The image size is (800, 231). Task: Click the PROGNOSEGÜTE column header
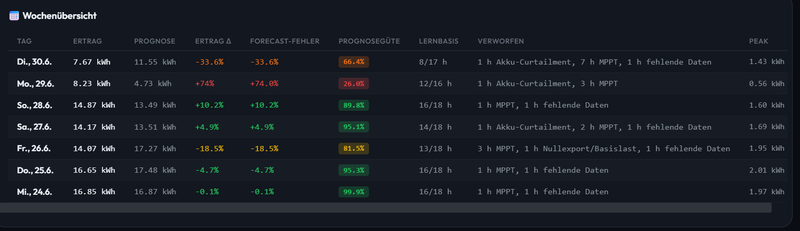pyautogui.click(x=370, y=41)
